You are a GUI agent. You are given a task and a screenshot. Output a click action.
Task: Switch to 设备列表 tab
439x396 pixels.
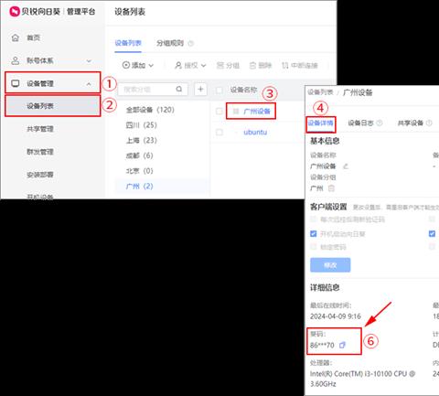tap(128, 43)
